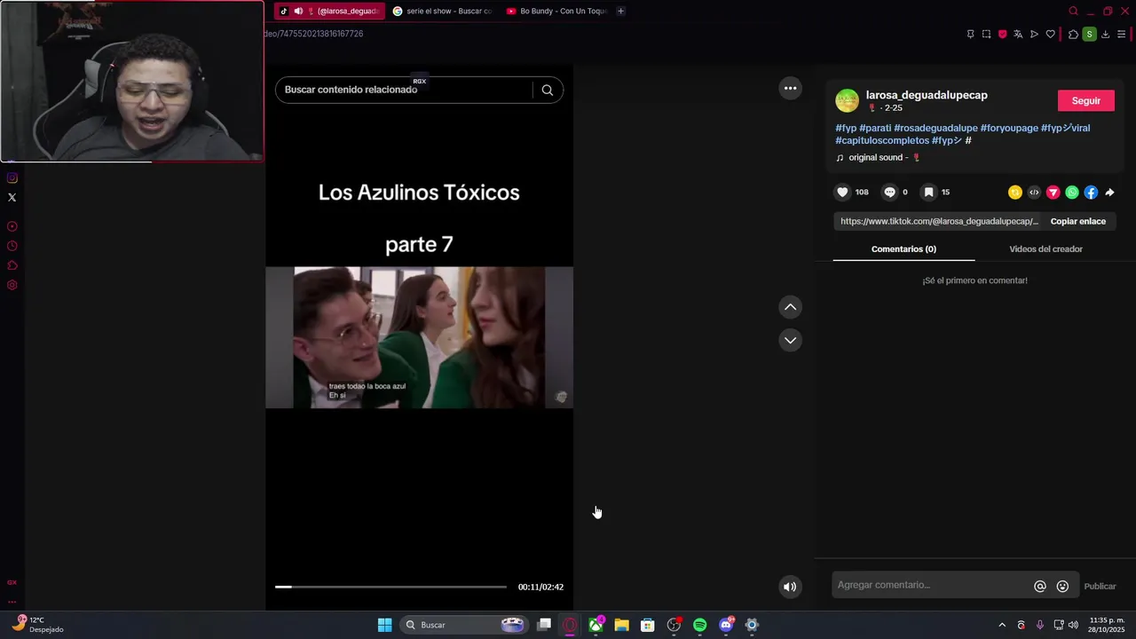The image size is (1136, 639).
Task: Open the page translate icon
Action: (1018, 35)
